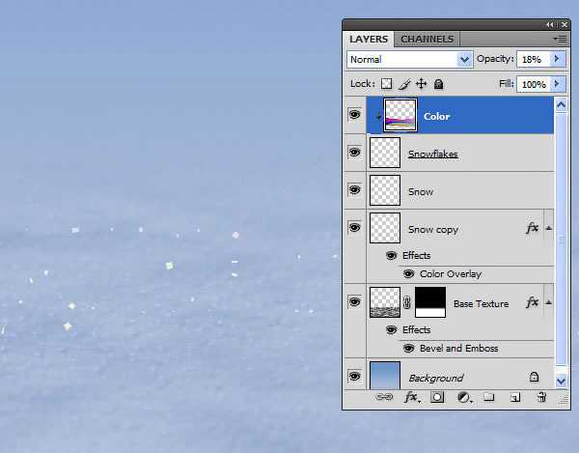This screenshot has height=453, width=579.
Task: Click the Base Texture layer thumbnail
Action: 385,302
